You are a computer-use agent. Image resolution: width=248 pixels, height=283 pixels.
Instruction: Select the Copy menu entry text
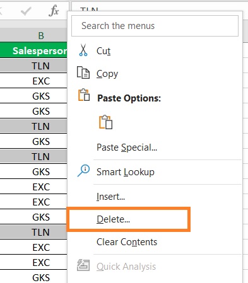point(107,74)
